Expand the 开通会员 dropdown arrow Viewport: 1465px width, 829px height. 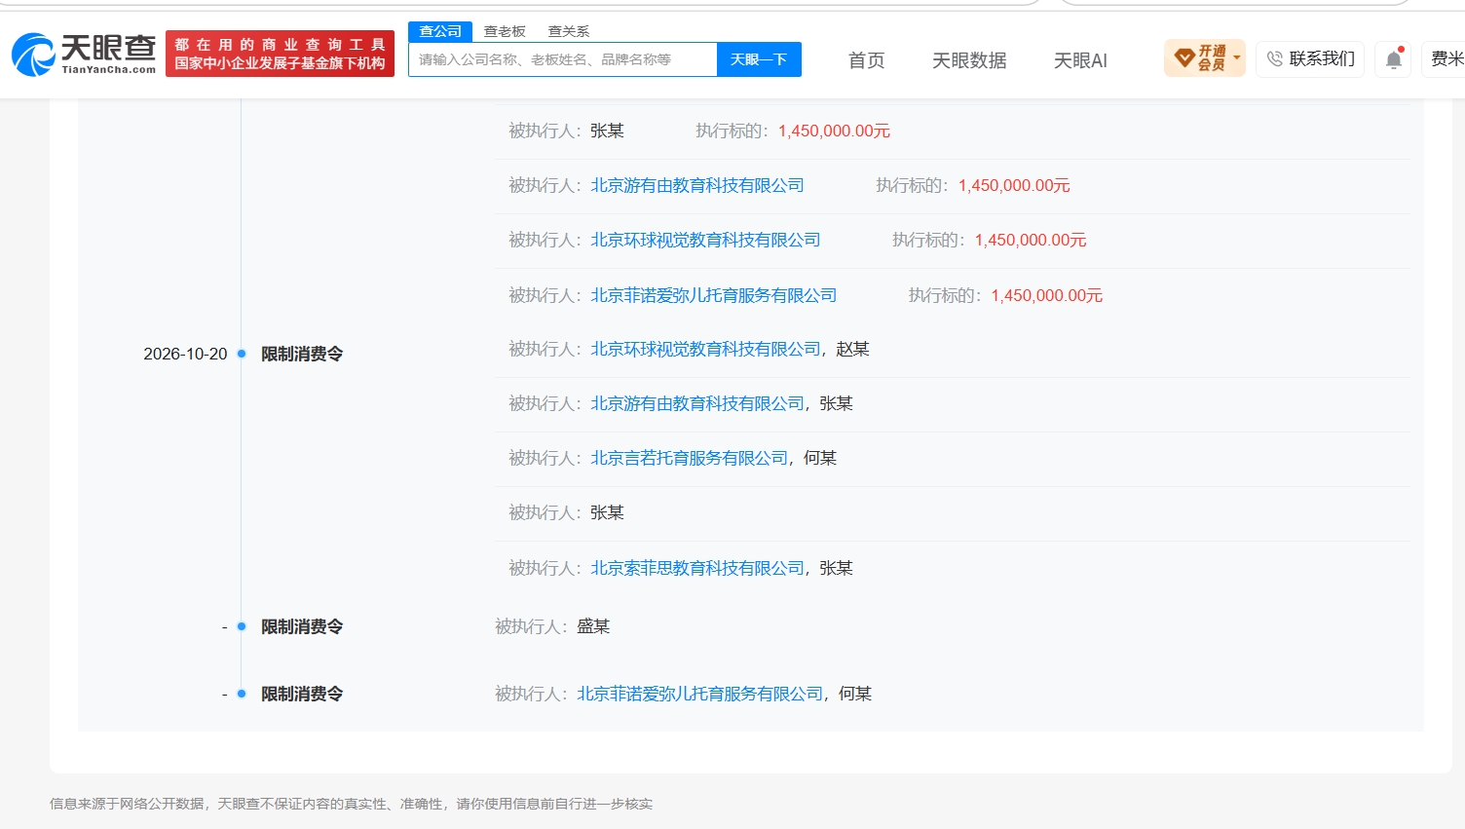click(x=1237, y=58)
